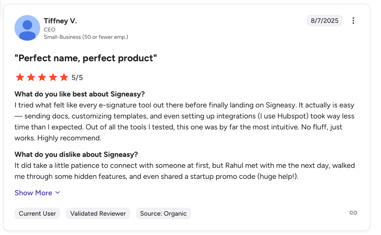Click the Source: Organic tag

[163, 213]
